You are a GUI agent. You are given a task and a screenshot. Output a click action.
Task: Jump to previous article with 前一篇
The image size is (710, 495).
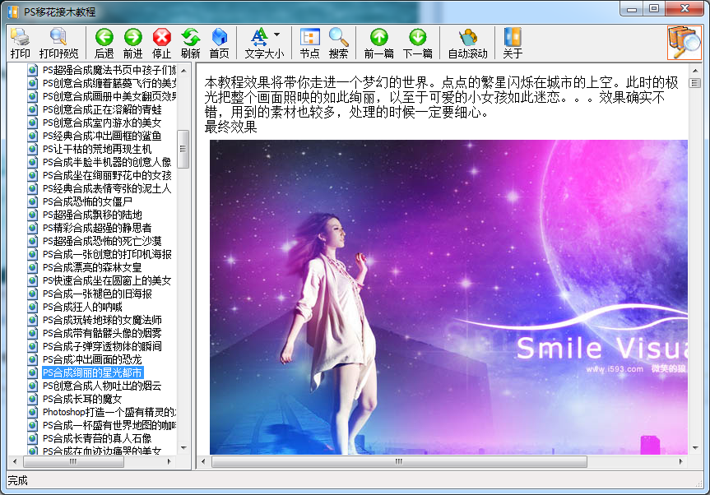378,43
